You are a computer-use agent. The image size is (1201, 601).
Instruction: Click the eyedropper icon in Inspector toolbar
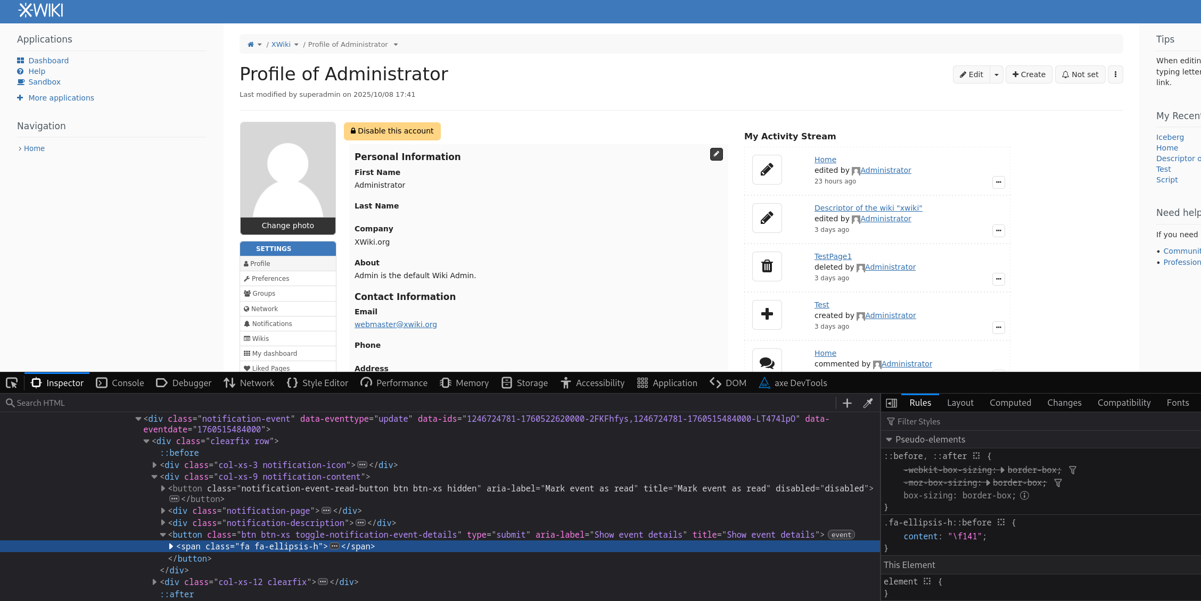[x=868, y=403]
